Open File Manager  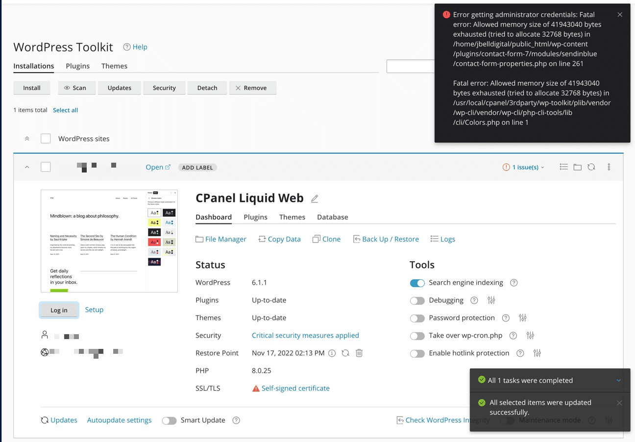(221, 239)
